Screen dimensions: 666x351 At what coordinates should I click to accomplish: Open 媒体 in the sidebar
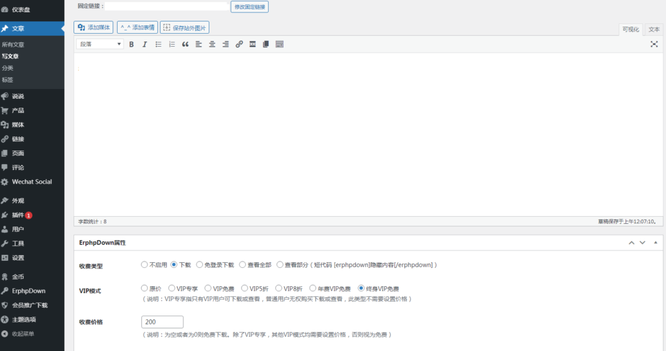[33, 125]
